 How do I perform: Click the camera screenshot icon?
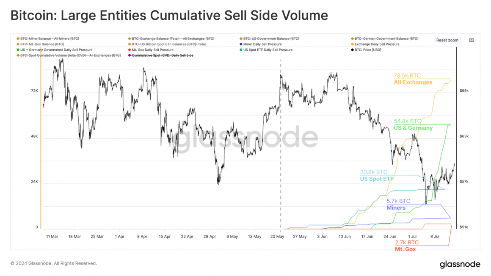tap(471, 40)
